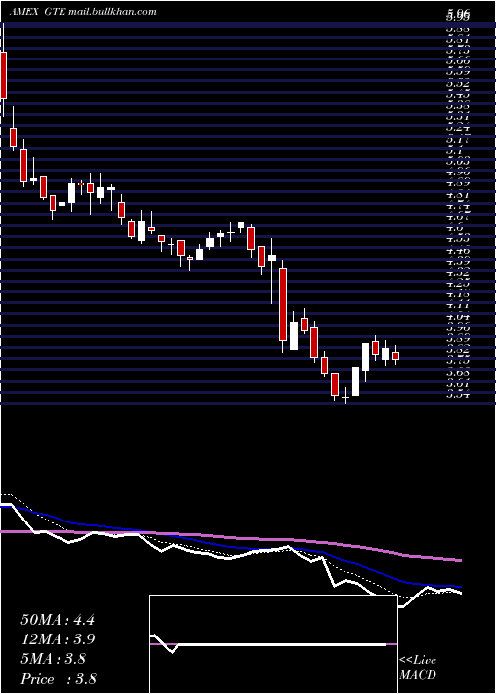The width and height of the screenshot is (496, 694).
Task: Click the <<Live MACD label
Action: point(418,668)
